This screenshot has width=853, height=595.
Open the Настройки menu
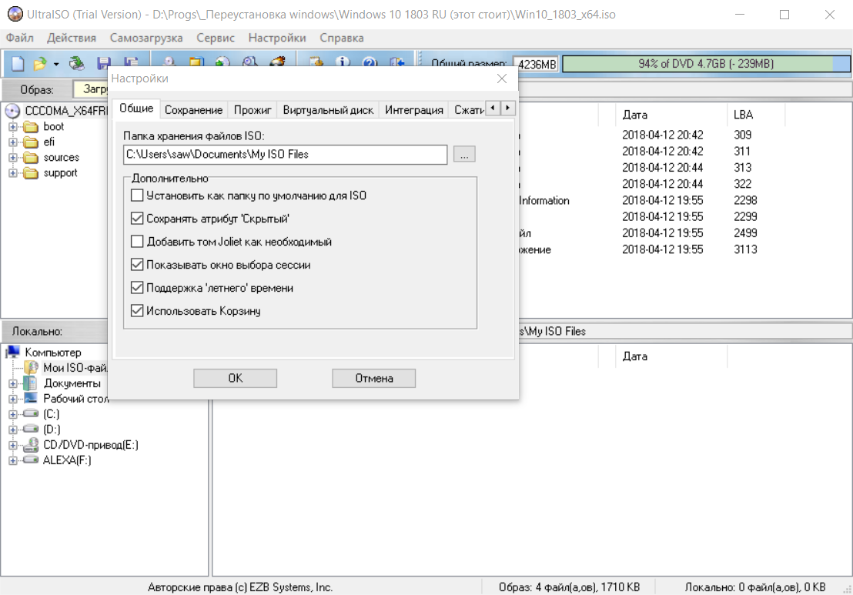pos(277,38)
